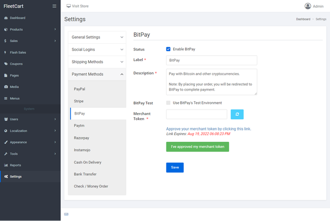The height and width of the screenshot is (221, 330).
Task: Click I've approved my merchant token button
Action: point(197,147)
